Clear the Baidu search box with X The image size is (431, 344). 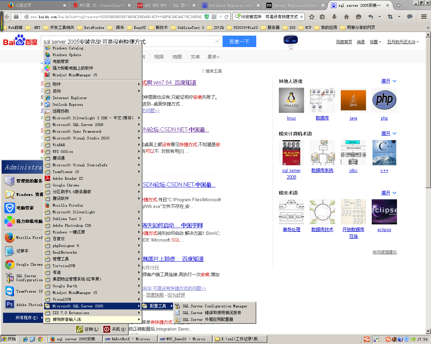217,41
